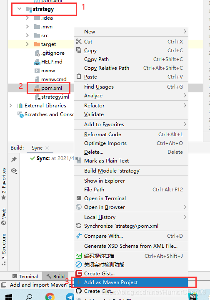Expand the .idea folder
210x300 pixels.
click(x=27, y=18)
